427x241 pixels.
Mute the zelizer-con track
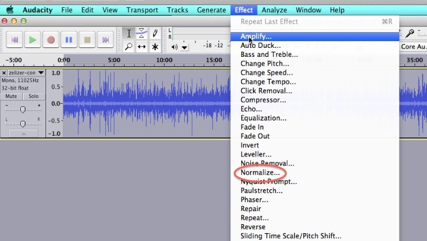(11, 96)
